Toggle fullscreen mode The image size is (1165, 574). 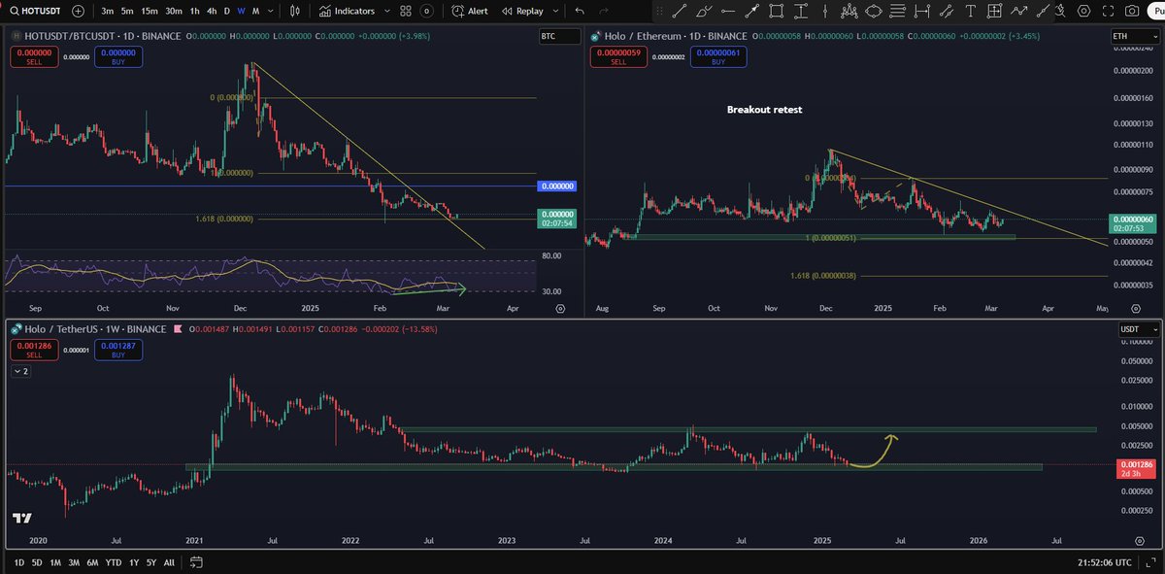pyautogui.click(x=1108, y=11)
